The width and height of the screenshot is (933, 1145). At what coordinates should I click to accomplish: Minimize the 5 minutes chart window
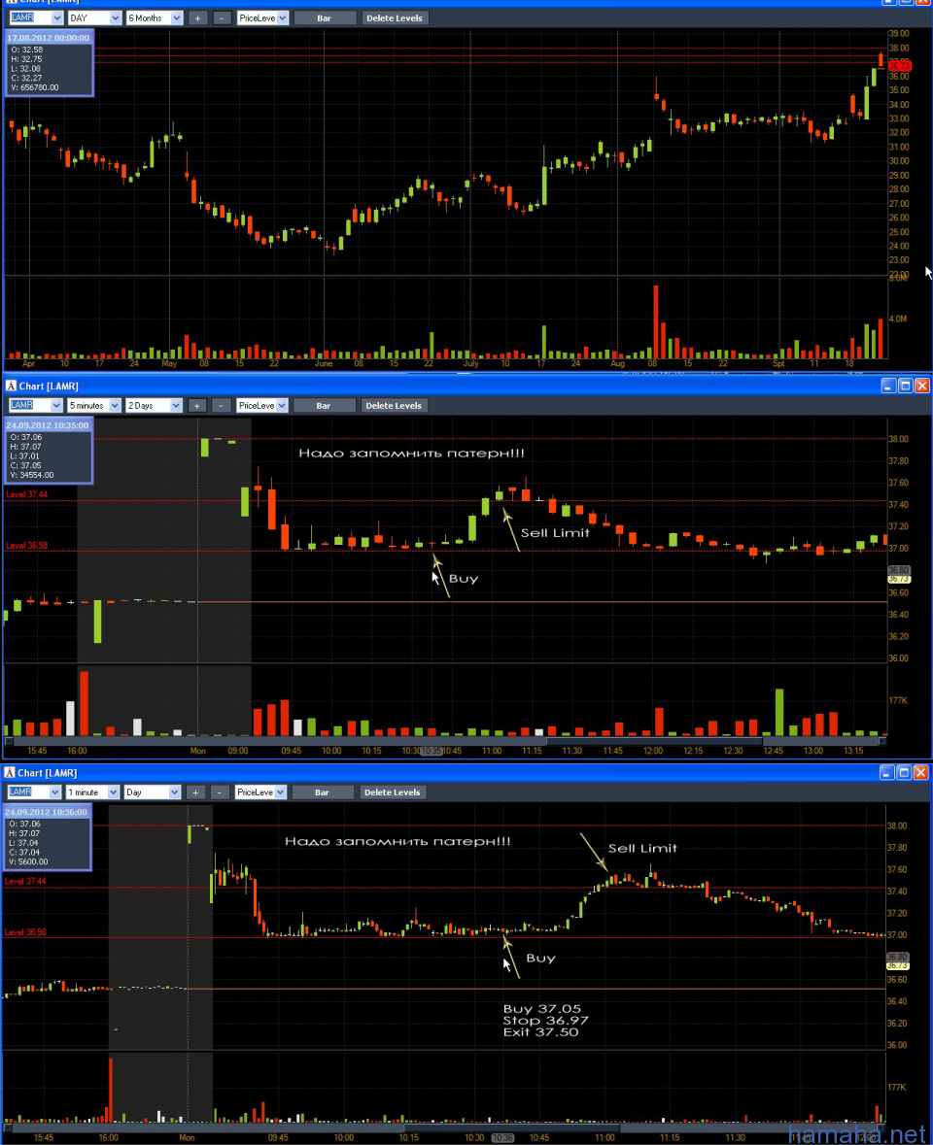pyautogui.click(x=887, y=386)
